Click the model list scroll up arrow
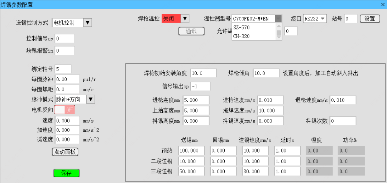387x183 pixels. coord(279,26)
